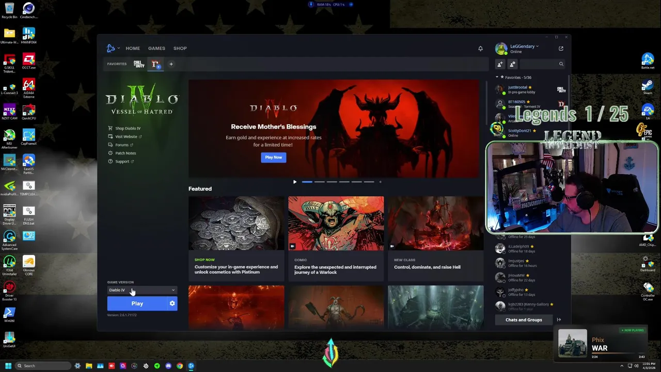Image resolution: width=661 pixels, height=372 pixels.
Task: Expand the LeGGendary profile menu
Action: pos(524,47)
